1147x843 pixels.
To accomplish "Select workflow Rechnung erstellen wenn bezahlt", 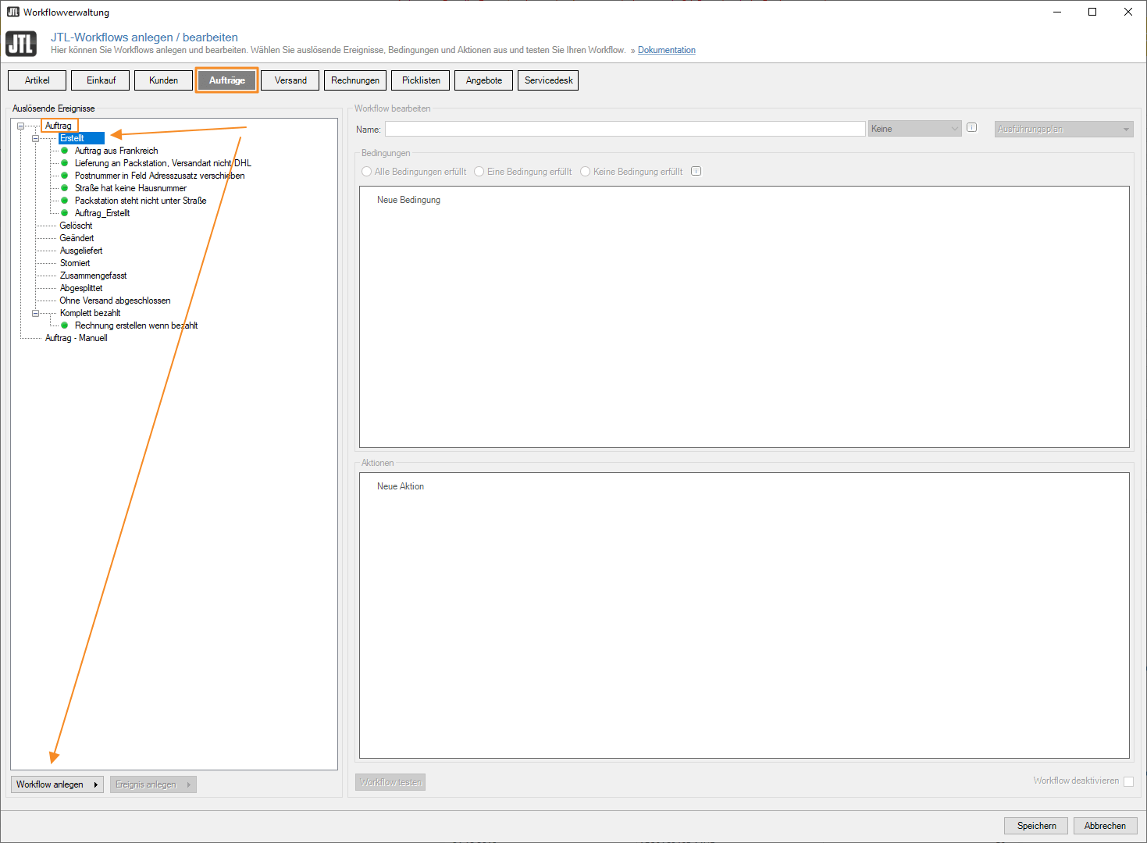I will point(136,325).
